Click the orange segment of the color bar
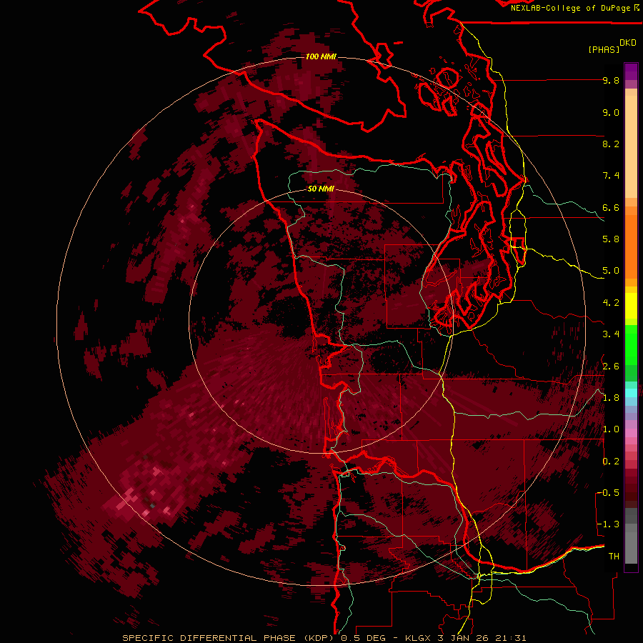This screenshot has width=643, height=643. [x=631, y=246]
